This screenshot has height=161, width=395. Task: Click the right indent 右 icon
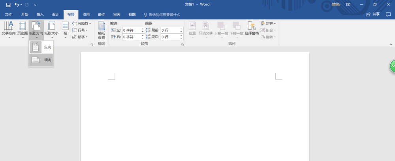pyautogui.click(x=113, y=37)
